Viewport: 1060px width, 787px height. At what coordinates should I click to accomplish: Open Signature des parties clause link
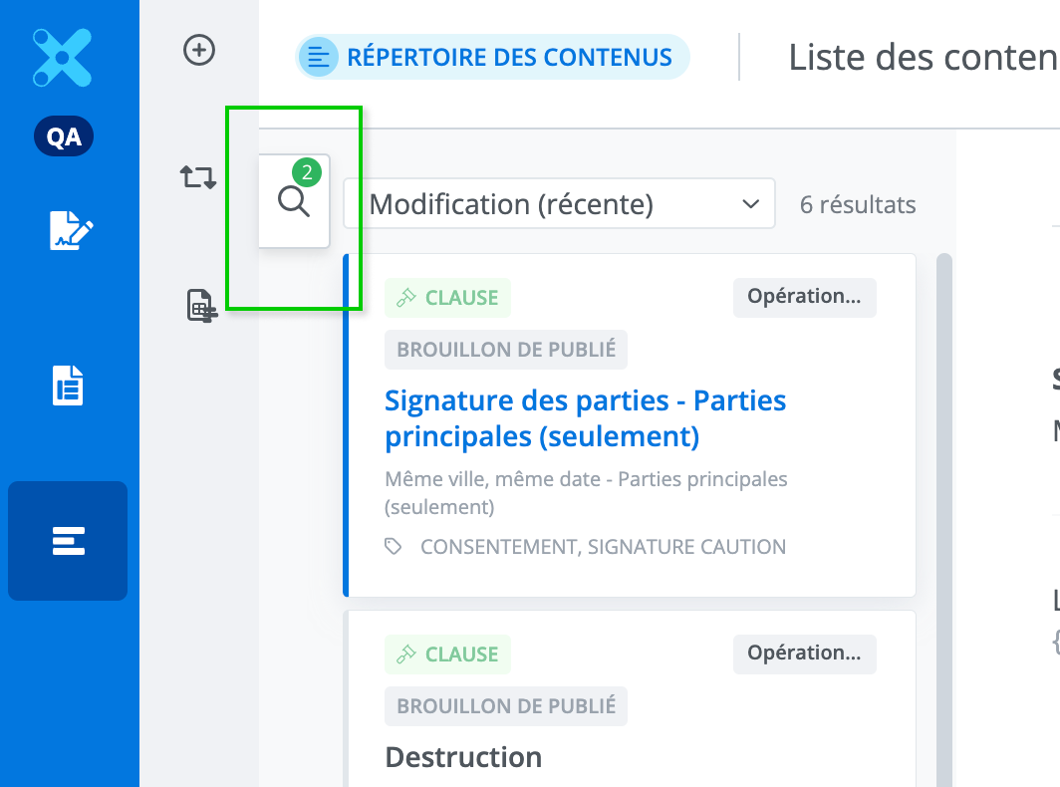pos(585,418)
